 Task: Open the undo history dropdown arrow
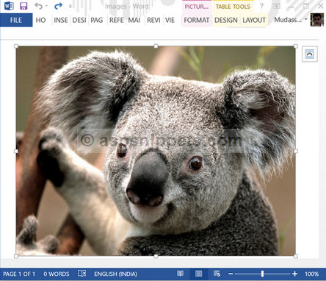click(46, 6)
